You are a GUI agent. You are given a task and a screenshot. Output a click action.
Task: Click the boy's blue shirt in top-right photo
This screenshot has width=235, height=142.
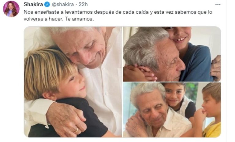pos(196,62)
